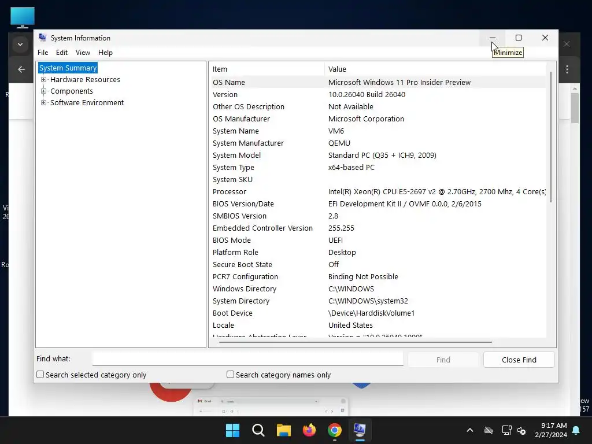Image resolution: width=592 pixels, height=444 pixels.
Task: Click the muted volume tray icon
Action: [522, 430]
